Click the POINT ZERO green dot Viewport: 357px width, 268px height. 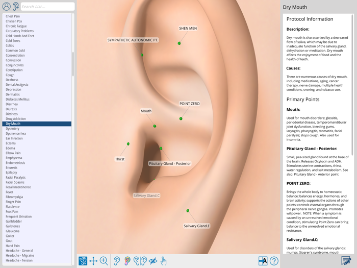[x=181, y=118]
